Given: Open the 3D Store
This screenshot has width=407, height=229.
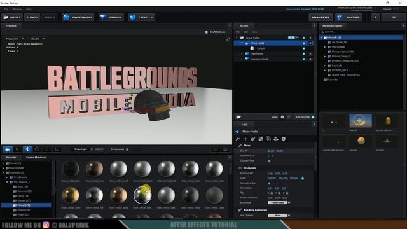Looking at the screenshot, I should click(x=348, y=17).
